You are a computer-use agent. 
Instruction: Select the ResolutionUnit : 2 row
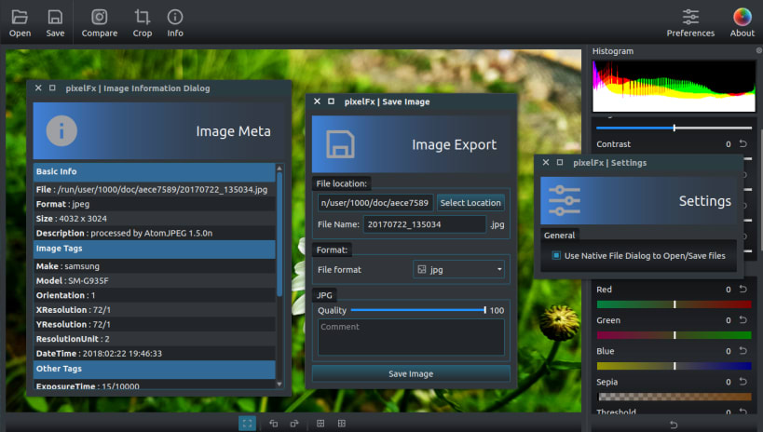pos(155,339)
